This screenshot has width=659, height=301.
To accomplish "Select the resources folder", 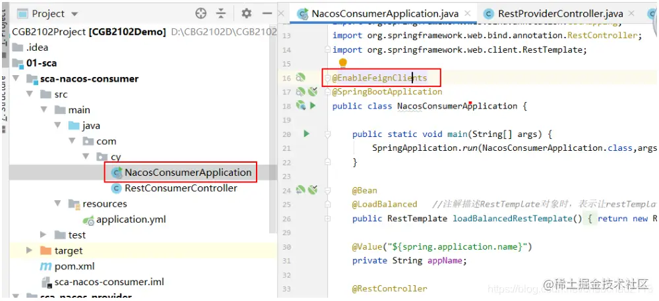I will pos(98,204).
